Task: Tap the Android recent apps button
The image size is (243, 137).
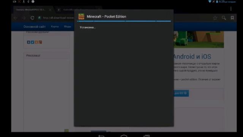Action: (147, 136)
